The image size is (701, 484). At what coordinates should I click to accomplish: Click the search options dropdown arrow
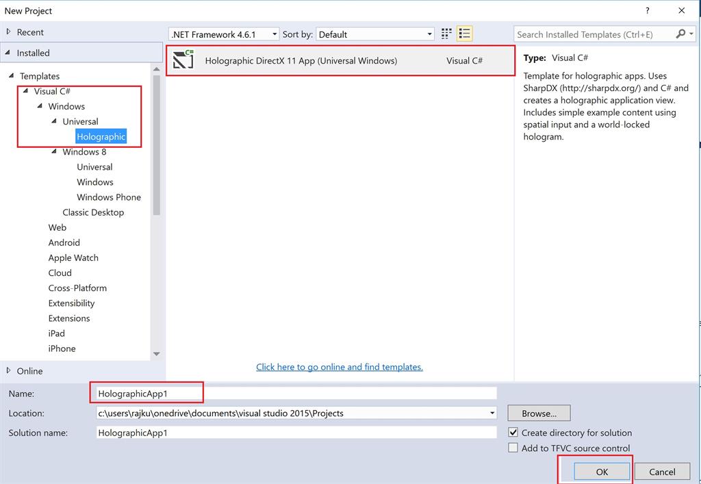tap(691, 34)
